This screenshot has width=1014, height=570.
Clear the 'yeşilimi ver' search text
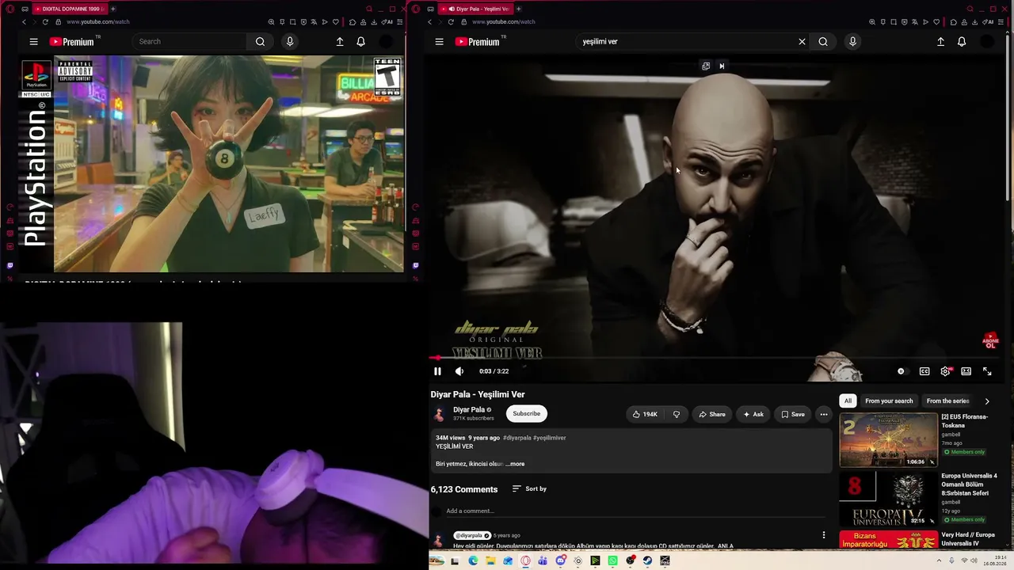coord(802,42)
